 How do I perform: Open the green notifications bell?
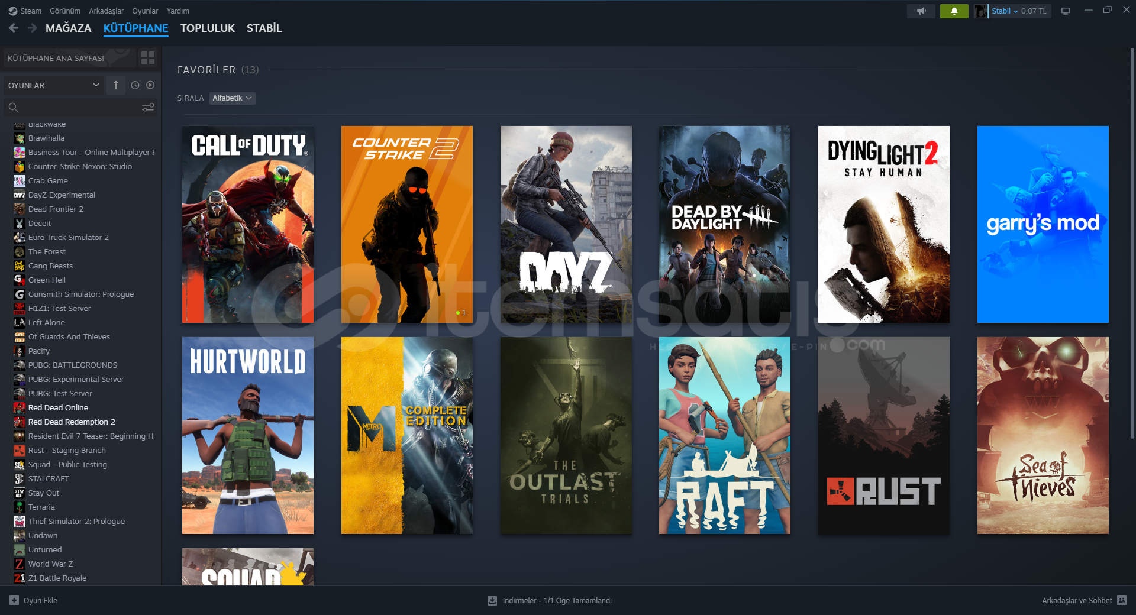tap(954, 11)
